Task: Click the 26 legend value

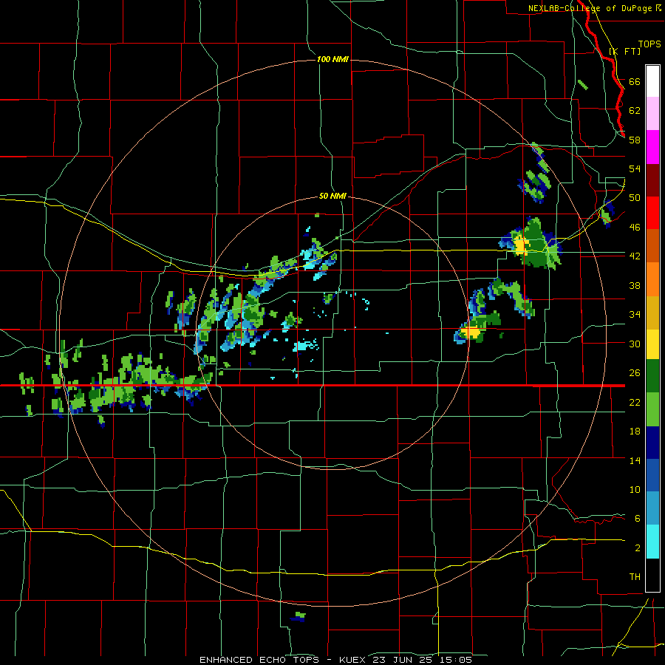Action: tap(635, 373)
